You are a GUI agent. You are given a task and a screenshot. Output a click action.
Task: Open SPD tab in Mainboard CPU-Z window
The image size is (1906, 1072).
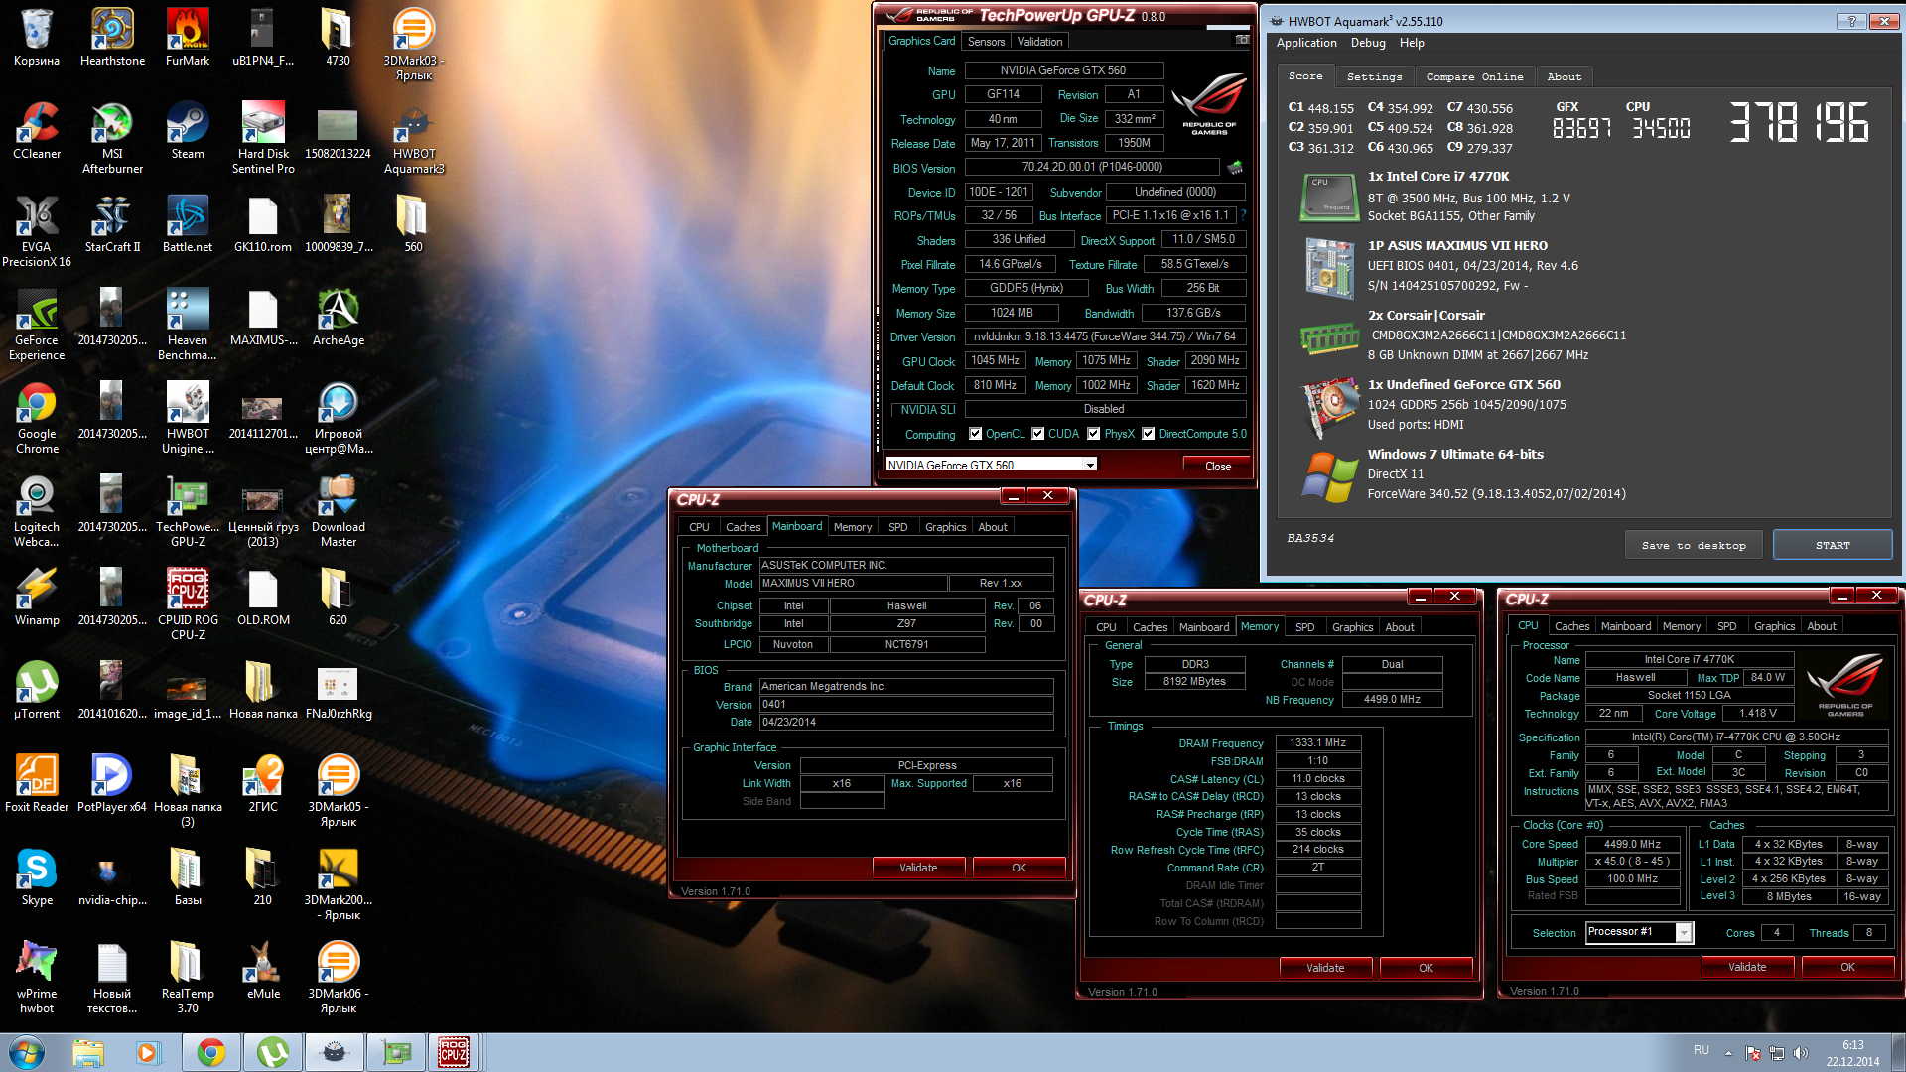click(x=897, y=527)
